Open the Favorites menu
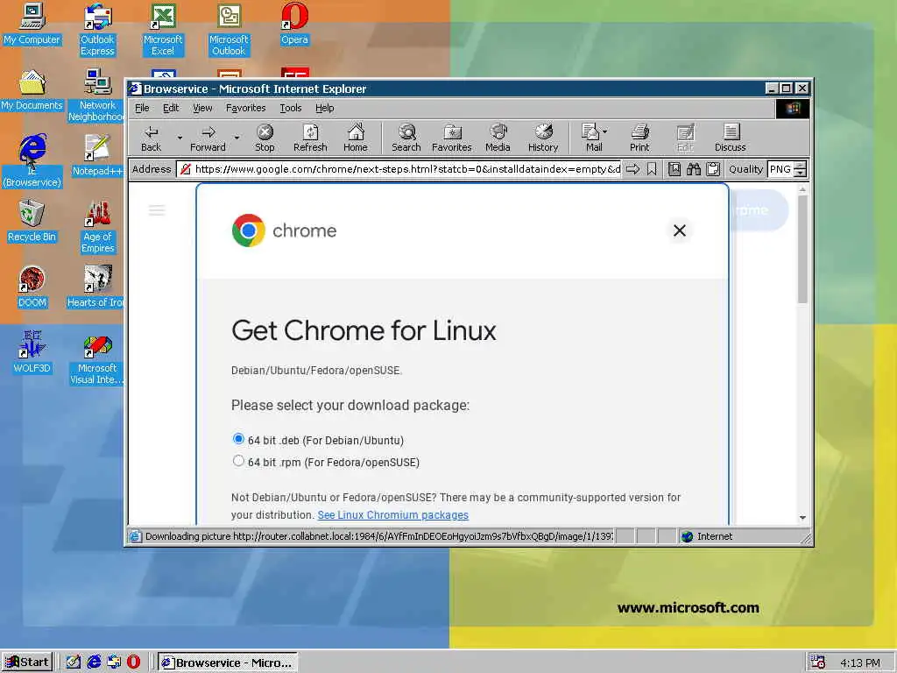Screen dimensions: 897x673 [x=245, y=108]
